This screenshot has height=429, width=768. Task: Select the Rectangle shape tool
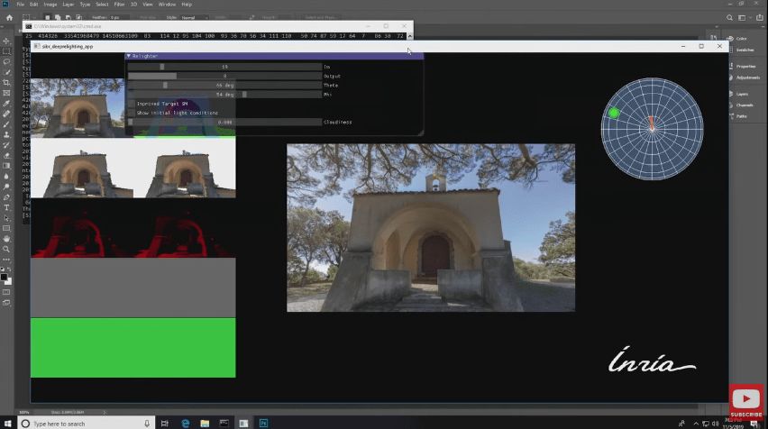[6, 228]
